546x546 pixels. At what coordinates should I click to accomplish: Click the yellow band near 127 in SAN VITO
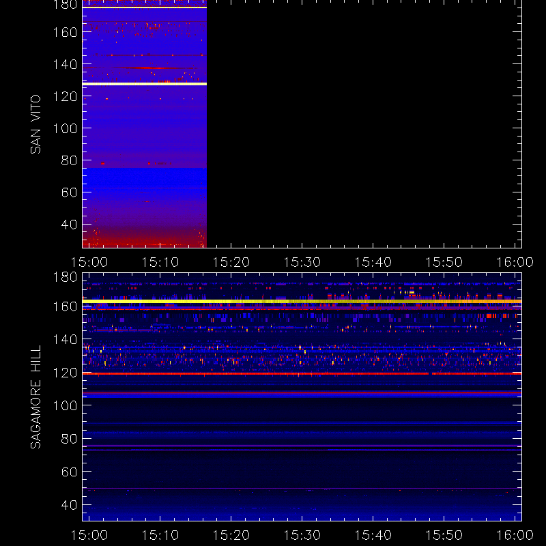[x=145, y=84]
